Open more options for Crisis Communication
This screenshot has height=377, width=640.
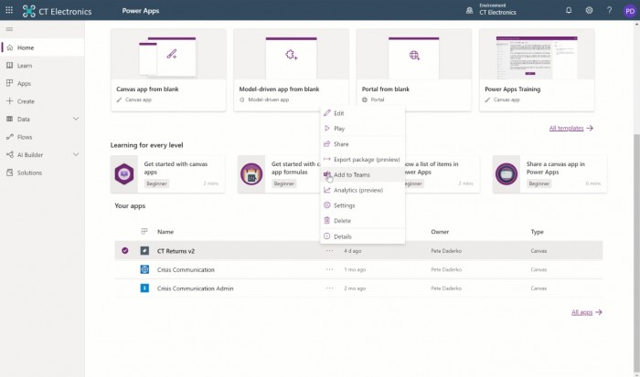[329, 269]
